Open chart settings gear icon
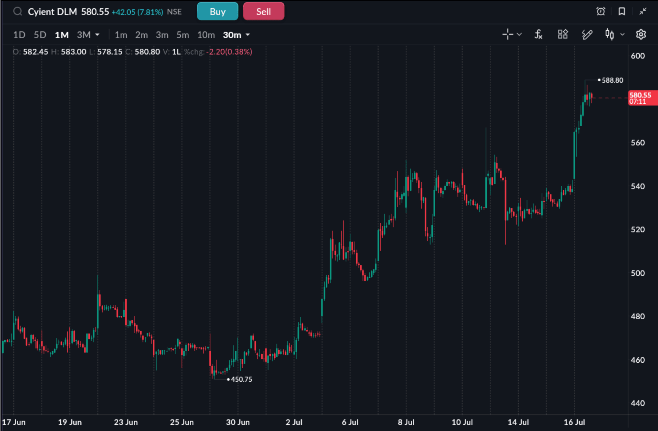Viewport: 658px width, 431px height. tap(641, 34)
